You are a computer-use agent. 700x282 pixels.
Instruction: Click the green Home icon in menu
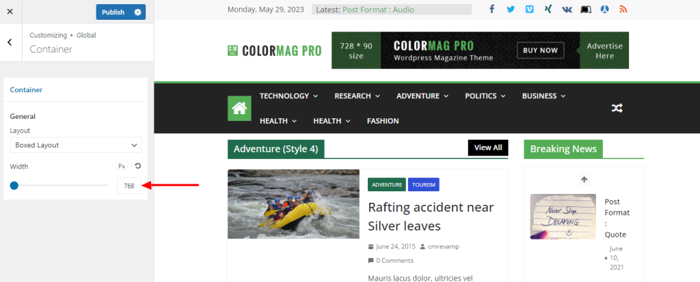[239, 109]
